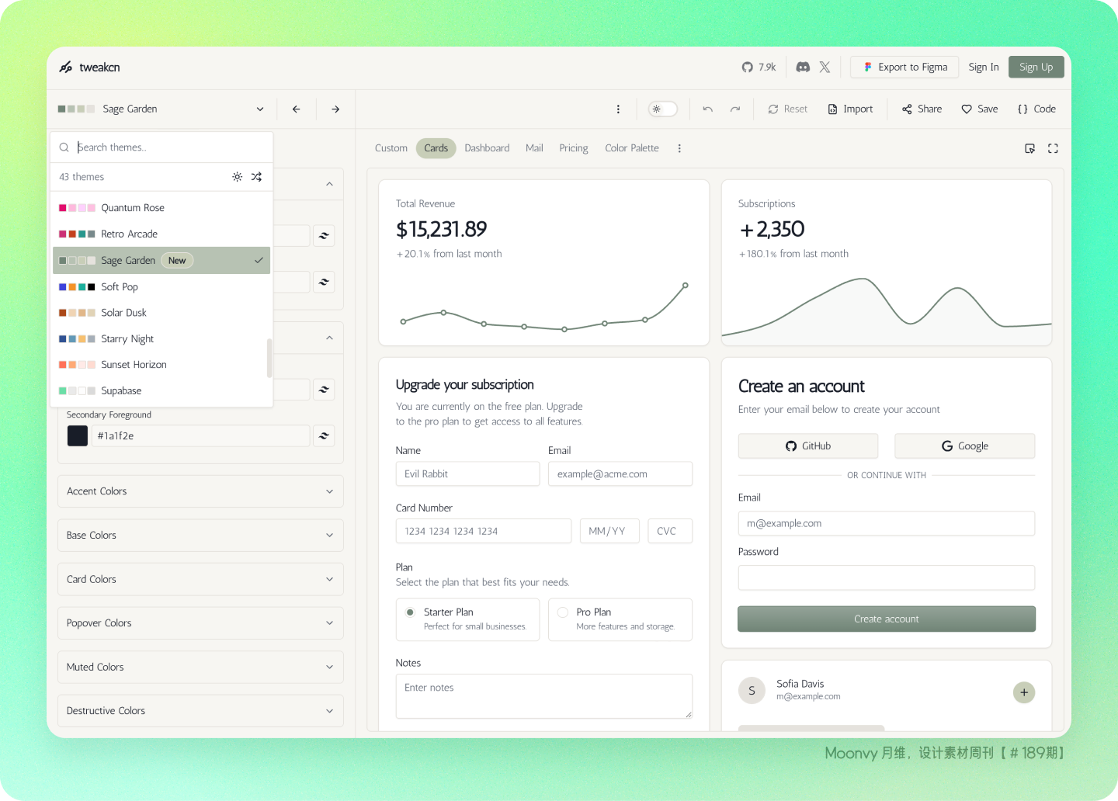Expand the Destructive Colors section
This screenshot has height=801, width=1118.
[x=200, y=711]
